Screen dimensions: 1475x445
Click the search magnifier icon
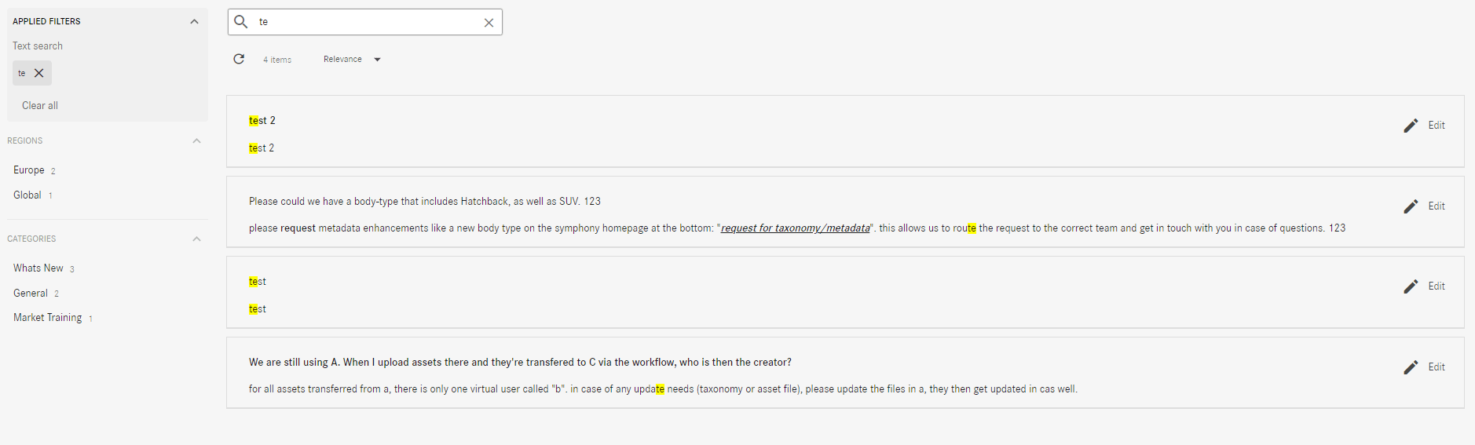tap(241, 22)
